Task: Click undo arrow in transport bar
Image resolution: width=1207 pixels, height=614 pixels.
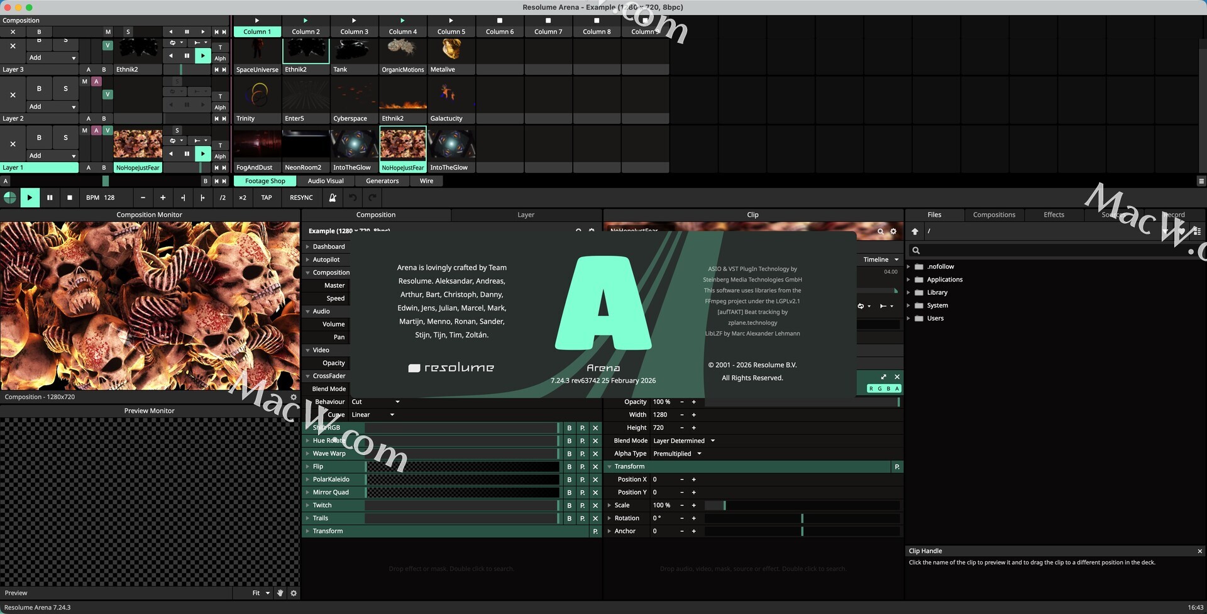Action: (353, 198)
